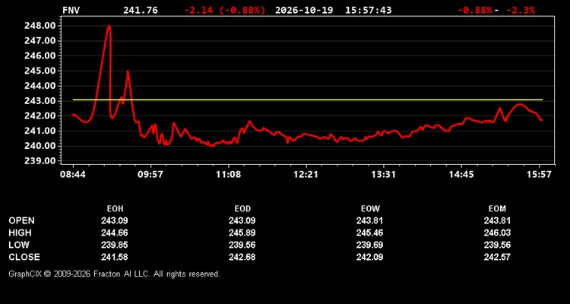Screen dimensions: 570x304
Task: Click the EOD HIGH value 245.89
Action: pos(242,233)
